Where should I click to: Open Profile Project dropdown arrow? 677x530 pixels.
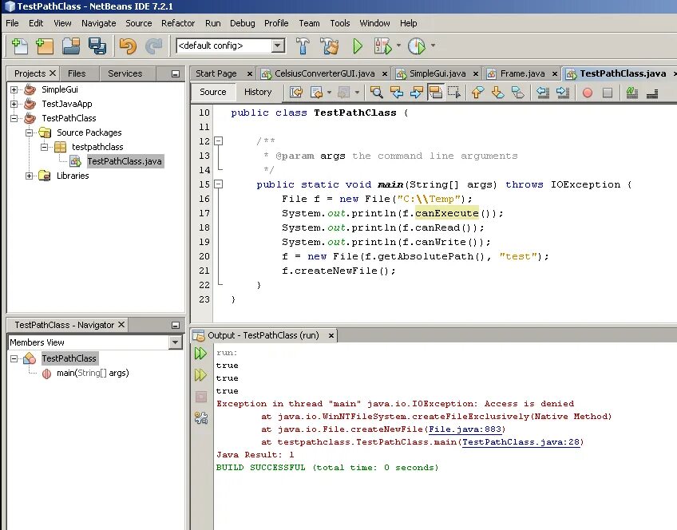click(x=433, y=45)
